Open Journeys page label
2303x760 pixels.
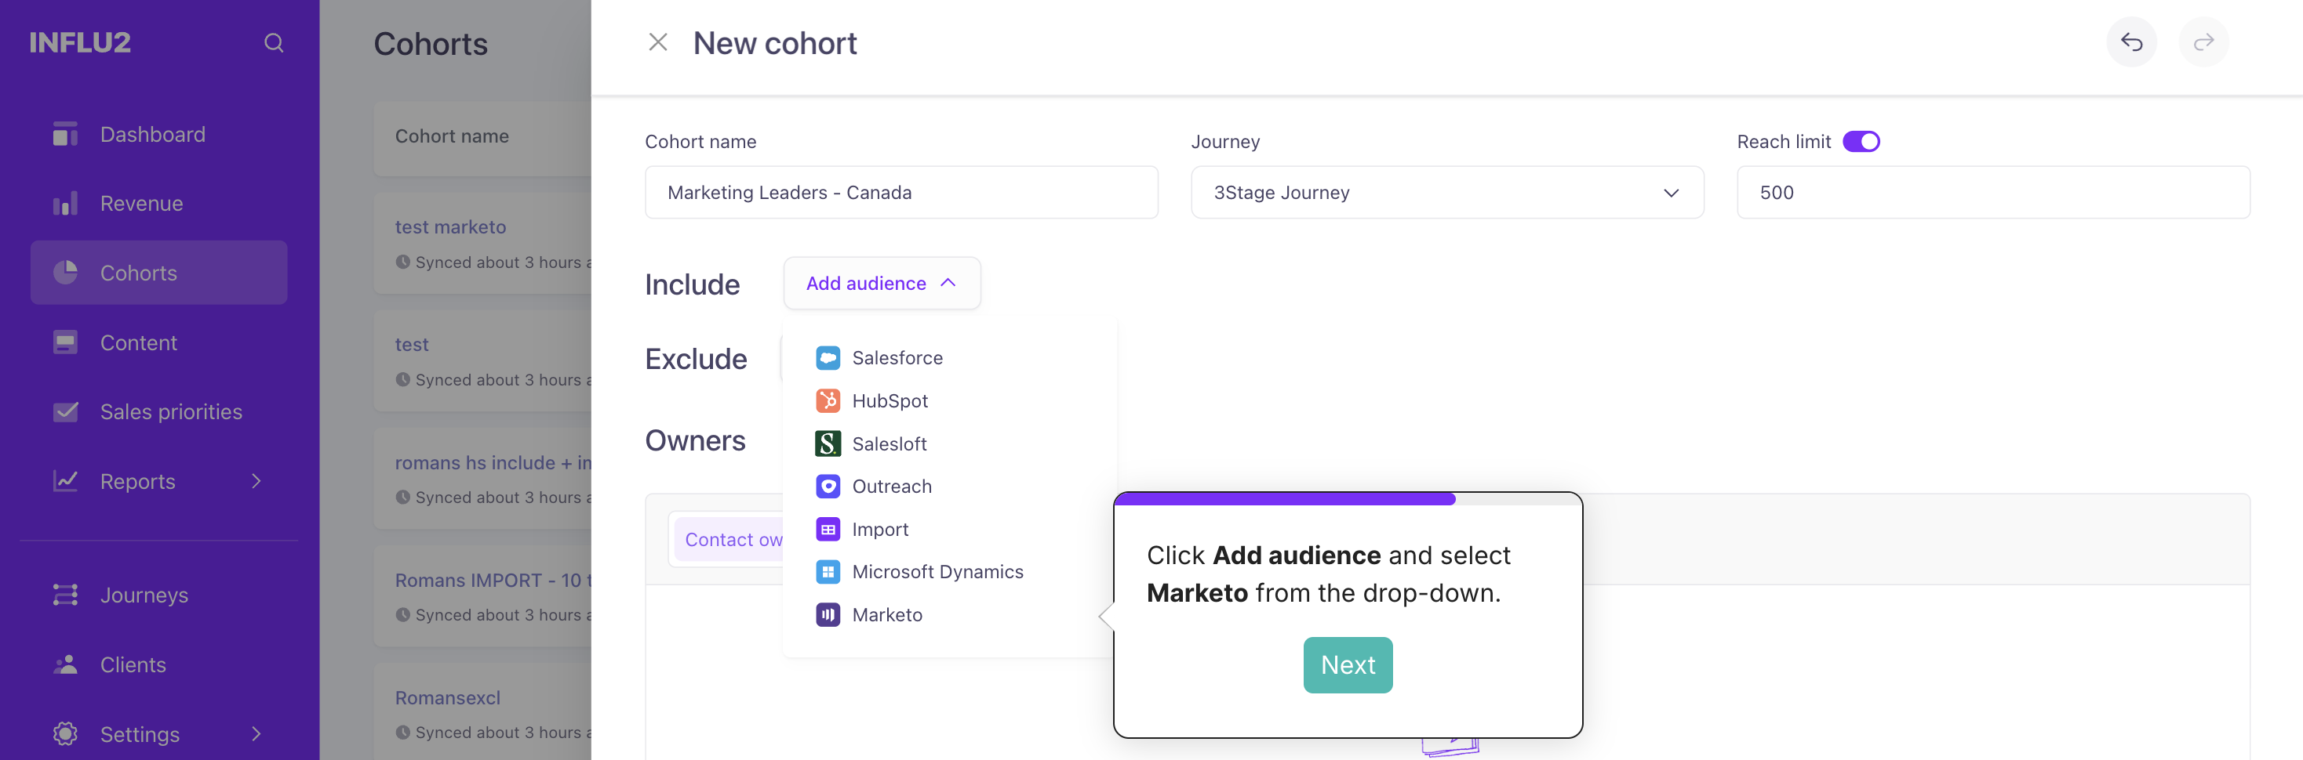point(144,595)
